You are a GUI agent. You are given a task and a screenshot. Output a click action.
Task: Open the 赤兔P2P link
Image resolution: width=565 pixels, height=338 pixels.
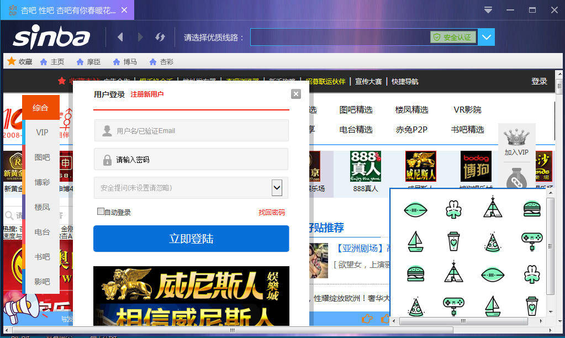[x=411, y=129]
